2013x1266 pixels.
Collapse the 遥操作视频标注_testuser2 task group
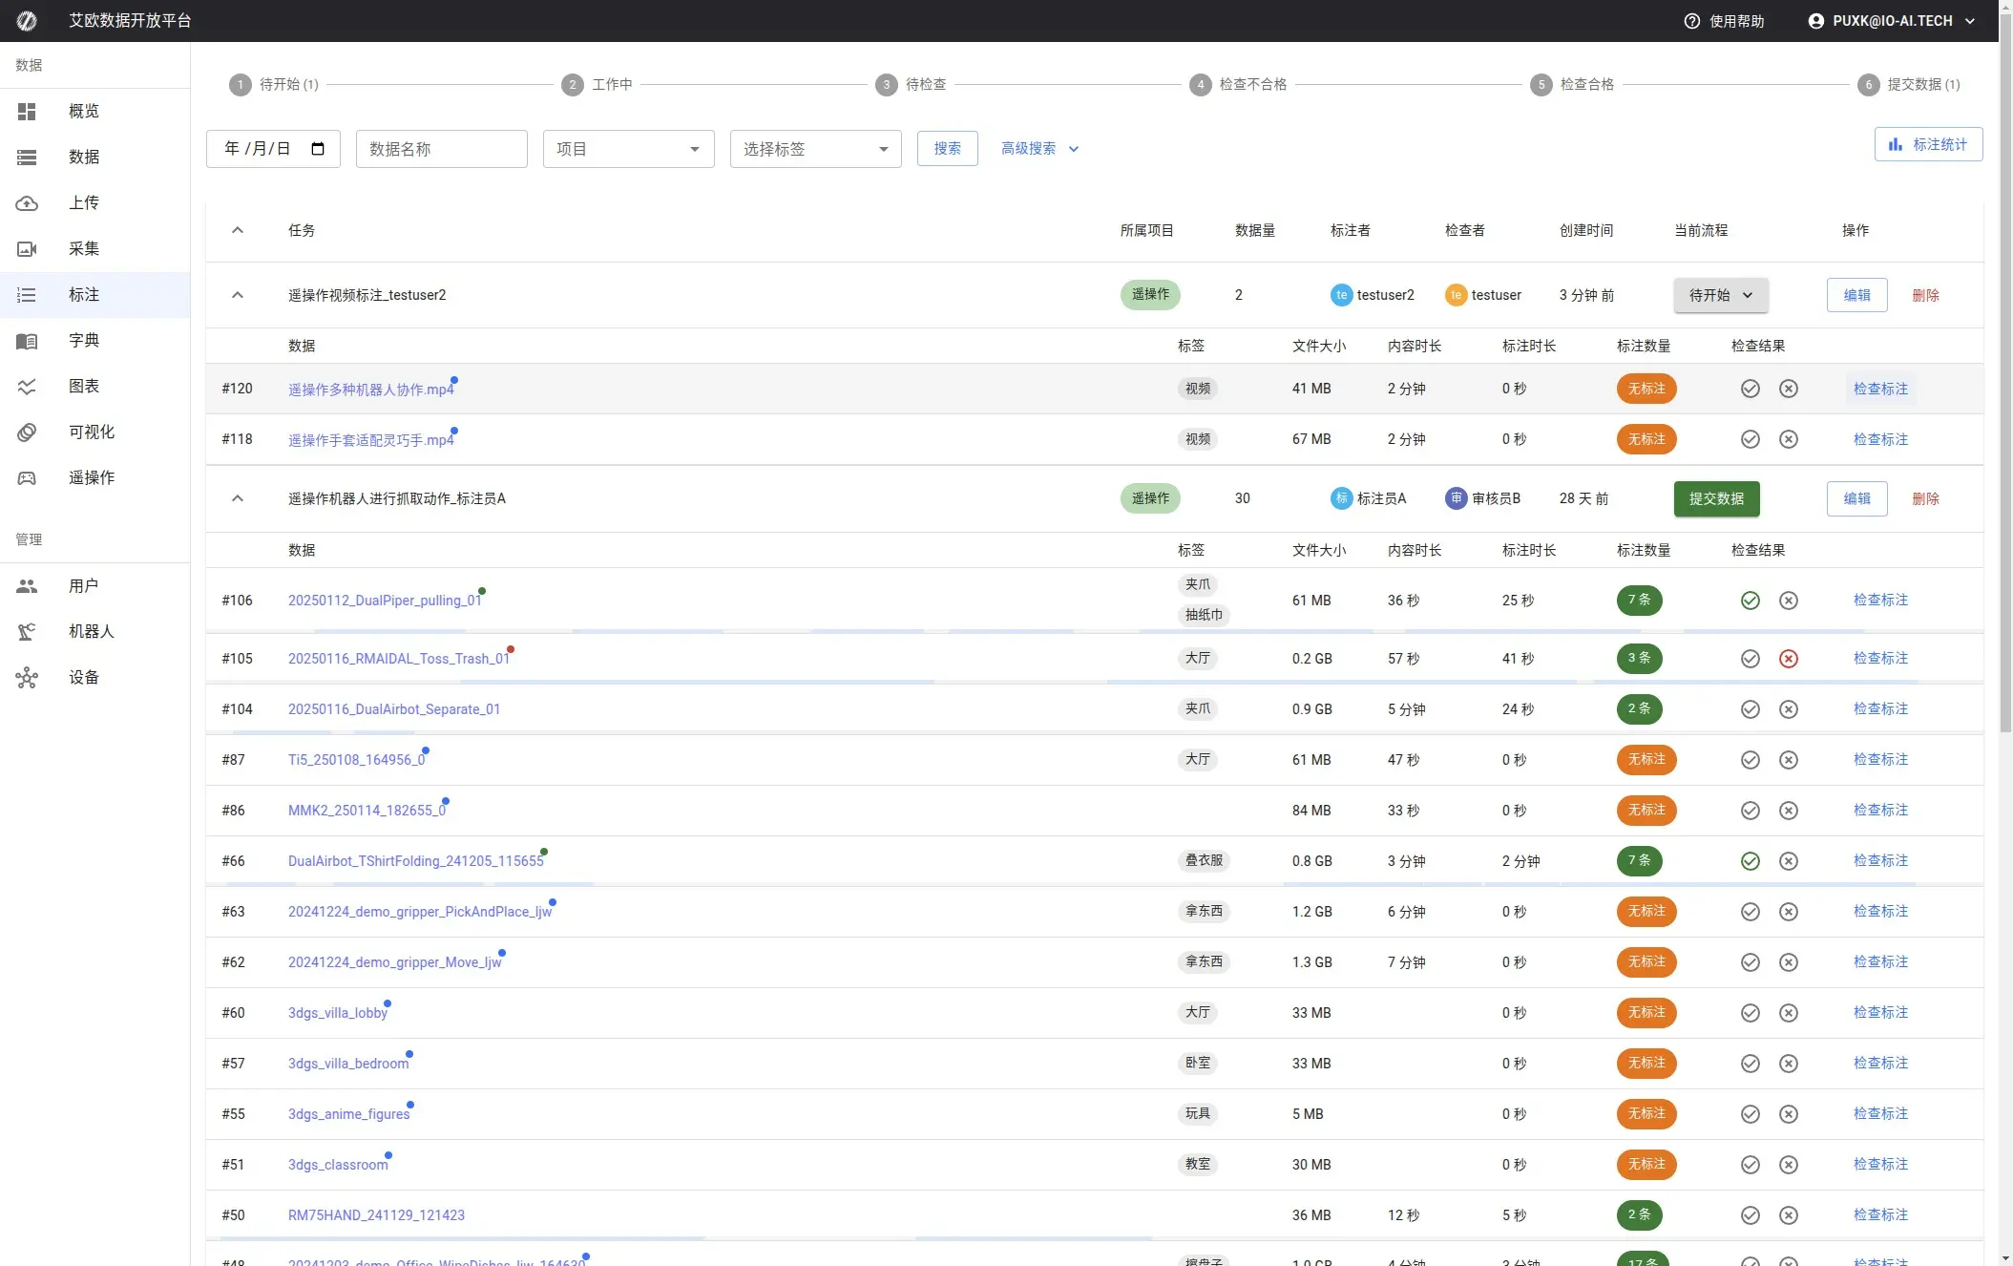click(x=238, y=295)
